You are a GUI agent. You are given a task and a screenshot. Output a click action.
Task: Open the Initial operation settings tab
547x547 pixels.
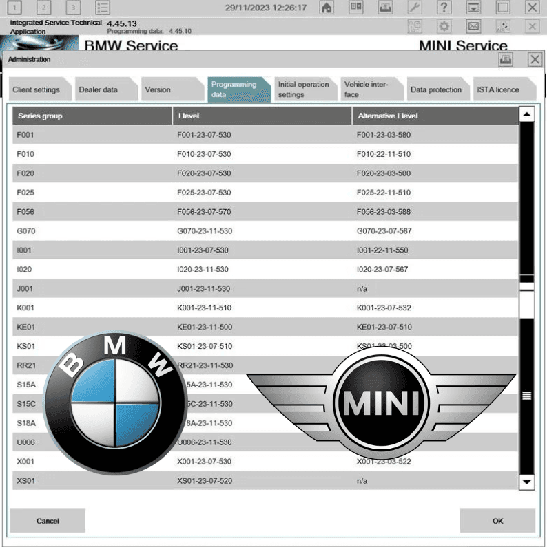(x=306, y=89)
